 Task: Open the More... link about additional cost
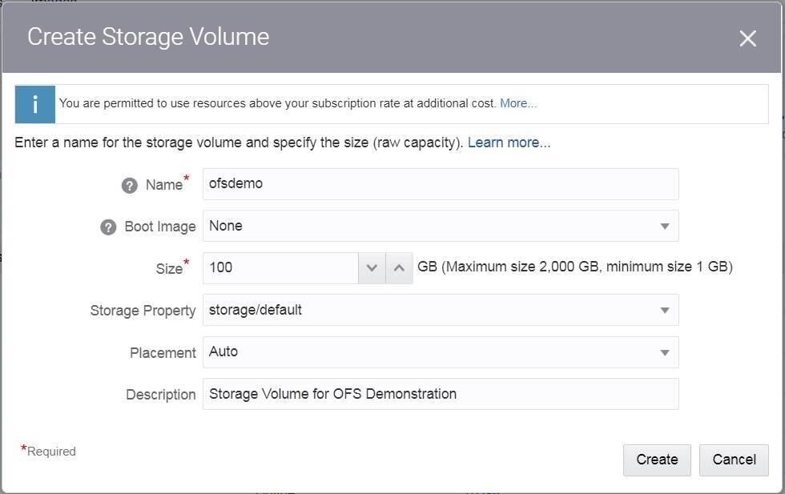pyautogui.click(x=518, y=103)
